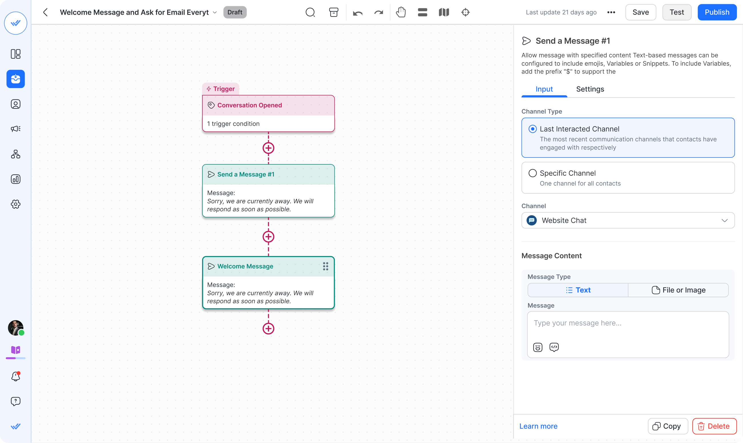Click the add-step plus below the Trigger
Viewport: 743px width, 443px height.
268,148
